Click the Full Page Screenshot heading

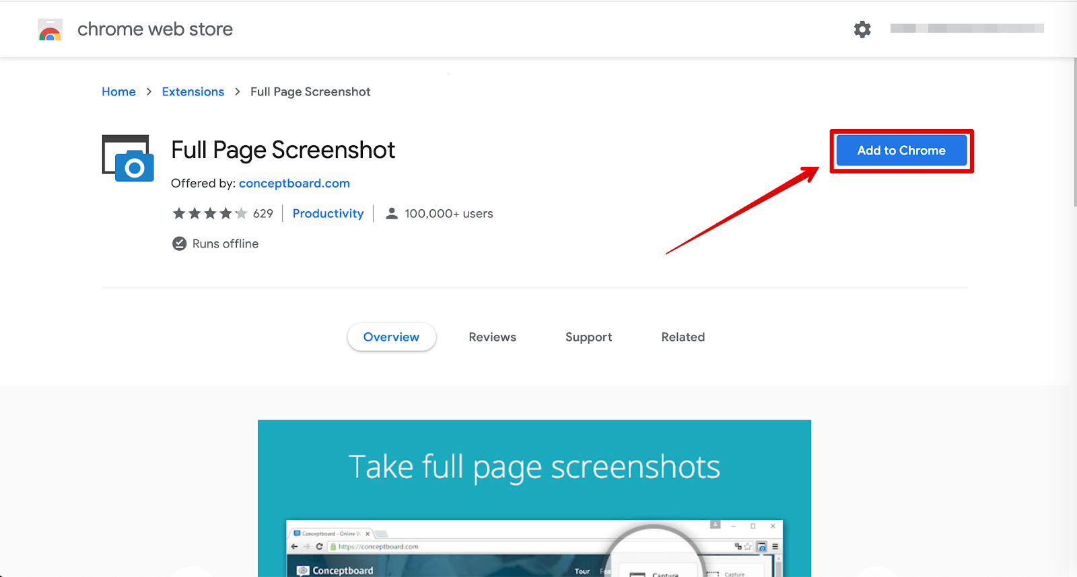(x=283, y=150)
